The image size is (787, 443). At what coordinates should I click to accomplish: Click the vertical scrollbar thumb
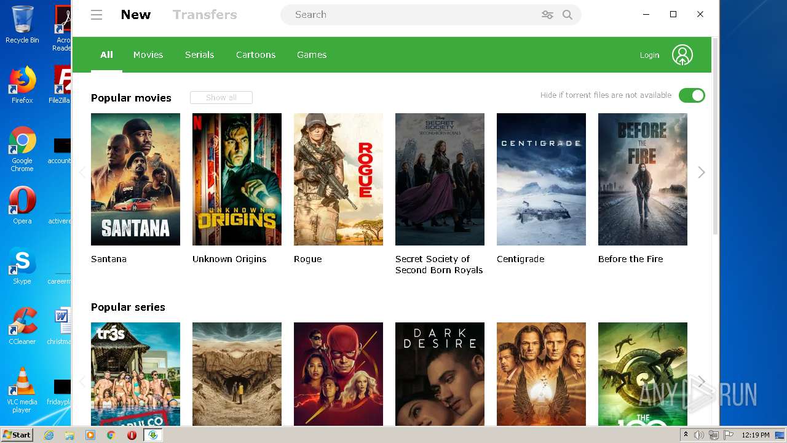(715, 135)
